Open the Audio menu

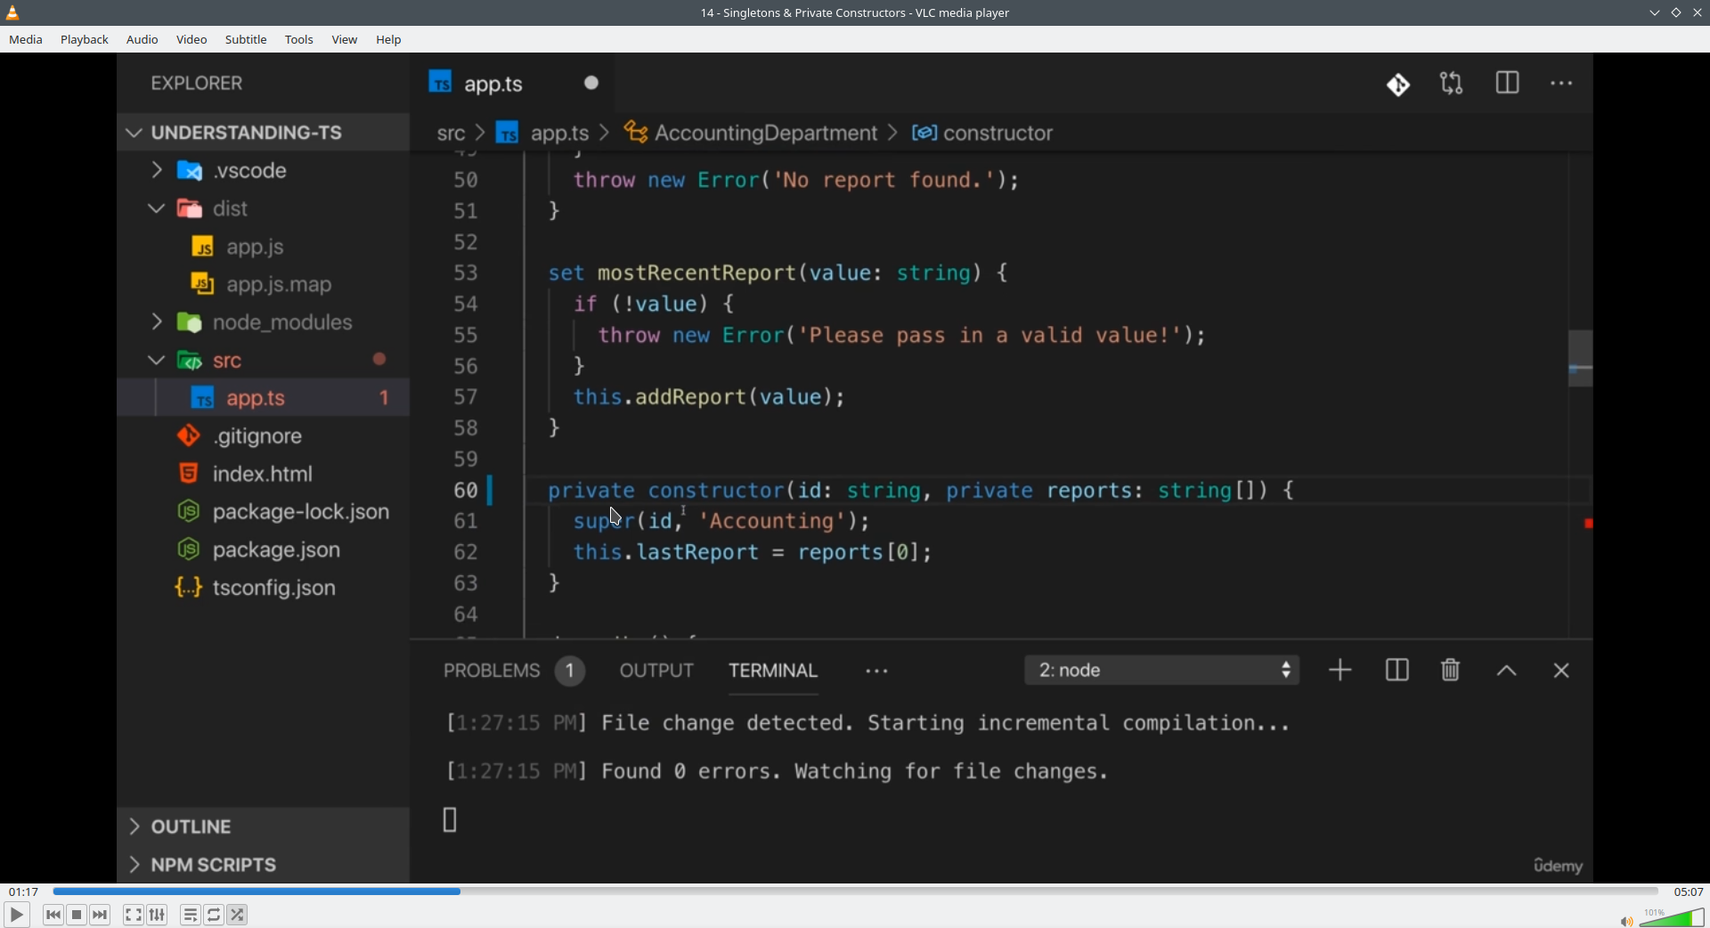[142, 40]
